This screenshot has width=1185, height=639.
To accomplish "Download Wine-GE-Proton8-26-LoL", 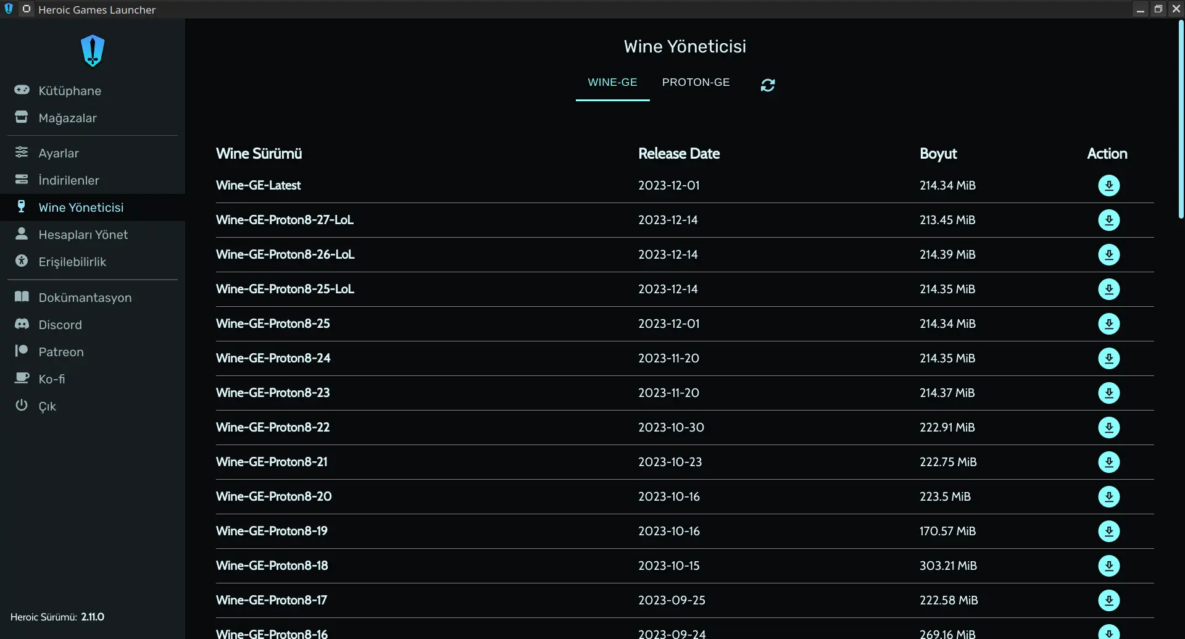I will (x=1108, y=254).
